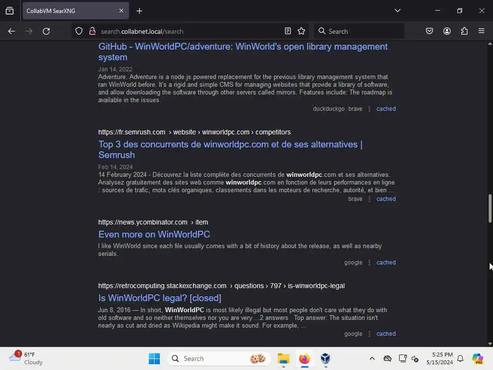Screen dimensions: 493x370
Task: Open Is WinWorldPC legal? [closed] link
Action: pyautogui.click(x=160, y=298)
